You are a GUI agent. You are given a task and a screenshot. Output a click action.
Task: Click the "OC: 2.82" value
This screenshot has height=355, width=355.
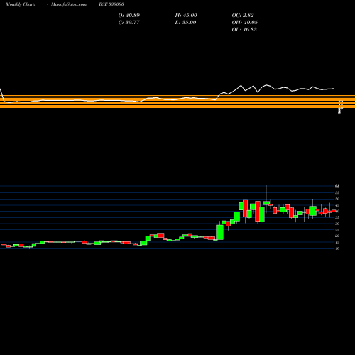click(243, 16)
